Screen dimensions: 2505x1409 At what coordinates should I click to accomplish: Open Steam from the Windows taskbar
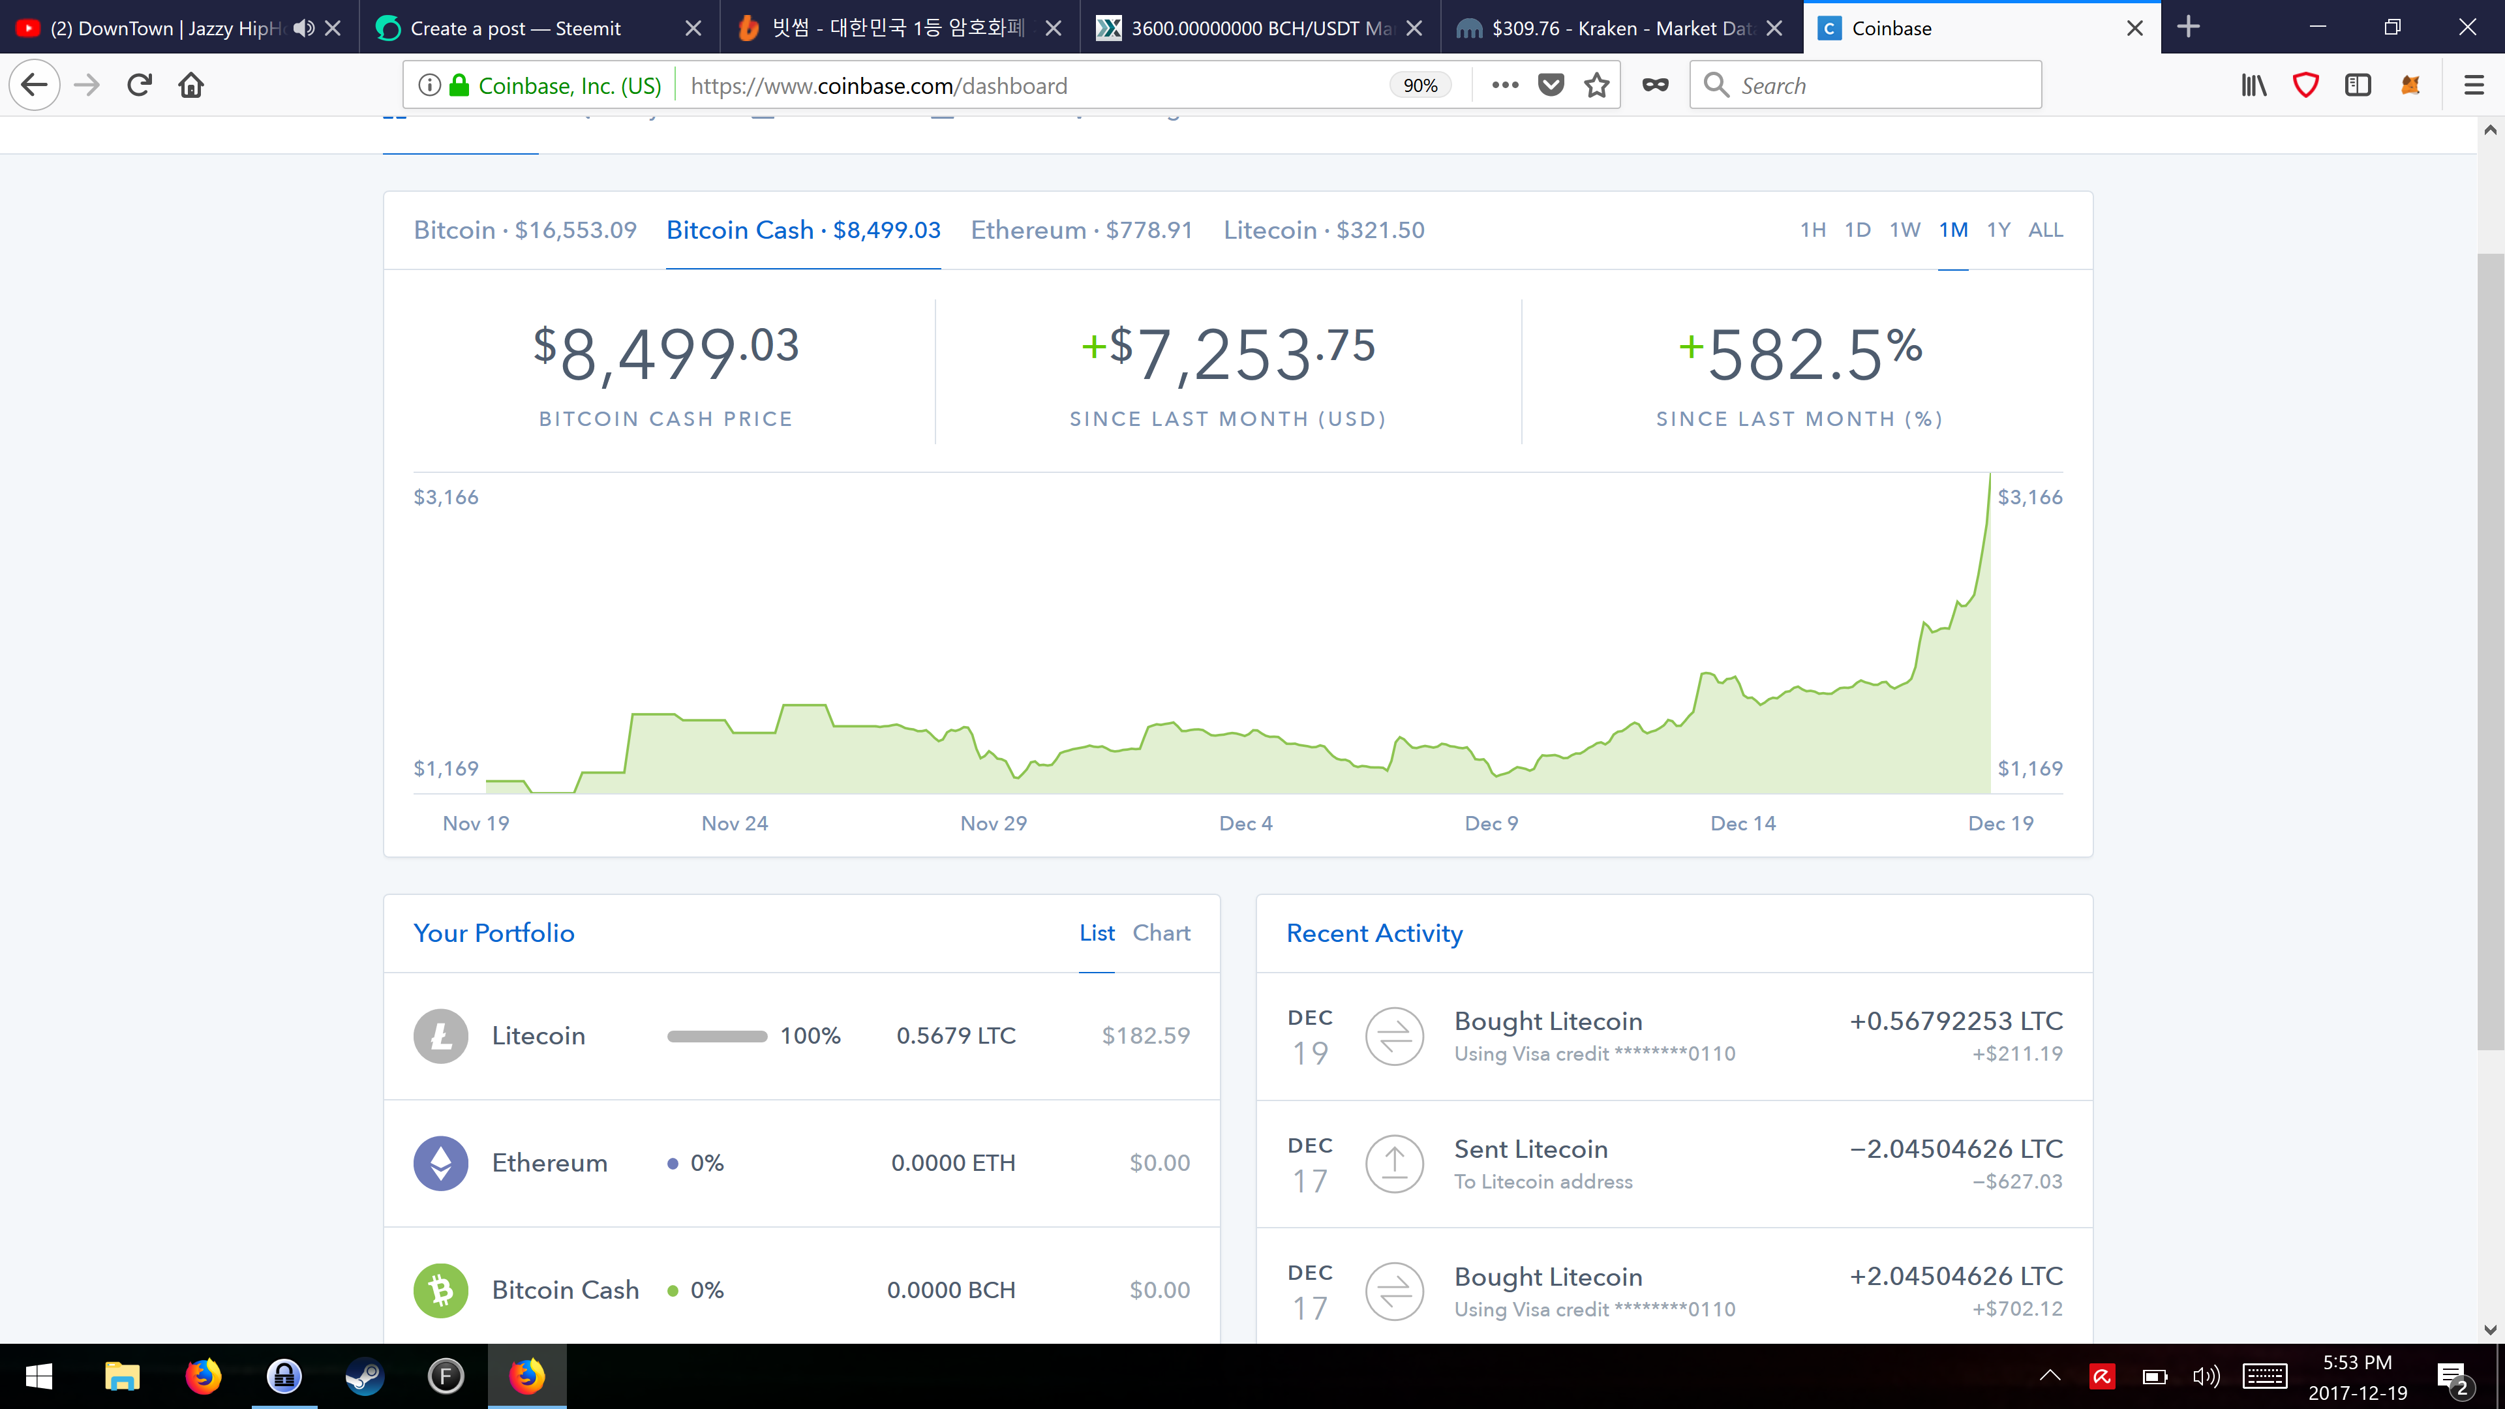(365, 1376)
